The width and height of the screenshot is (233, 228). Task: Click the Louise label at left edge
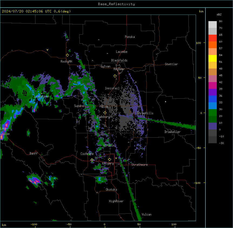5,134
